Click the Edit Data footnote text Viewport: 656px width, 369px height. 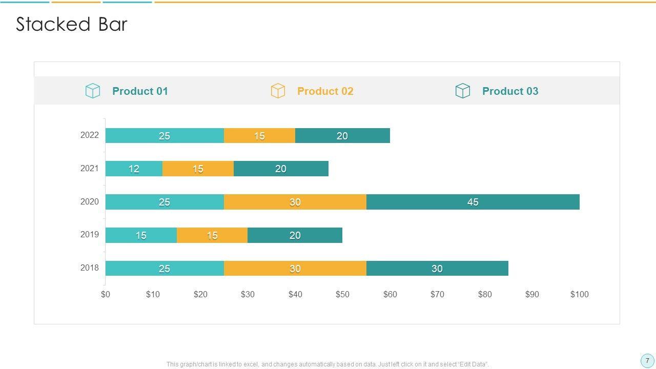click(x=327, y=364)
